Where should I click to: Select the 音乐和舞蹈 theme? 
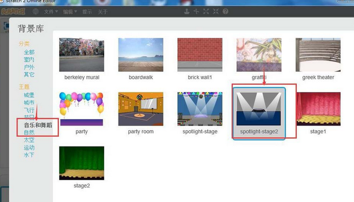(x=38, y=125)
